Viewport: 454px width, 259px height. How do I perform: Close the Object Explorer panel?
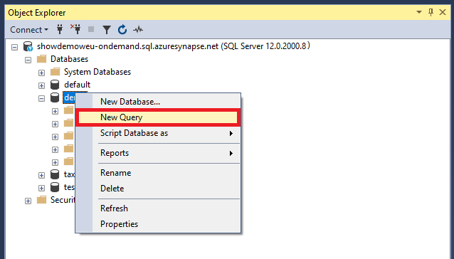(x=443, y=12)
